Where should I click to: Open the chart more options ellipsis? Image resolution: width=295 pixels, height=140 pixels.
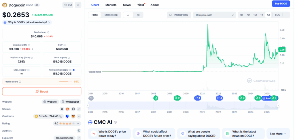pyautogui.click(x=287, y=15)
